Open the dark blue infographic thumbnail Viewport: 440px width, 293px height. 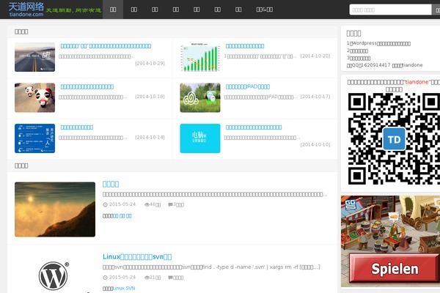pos(34,138)
